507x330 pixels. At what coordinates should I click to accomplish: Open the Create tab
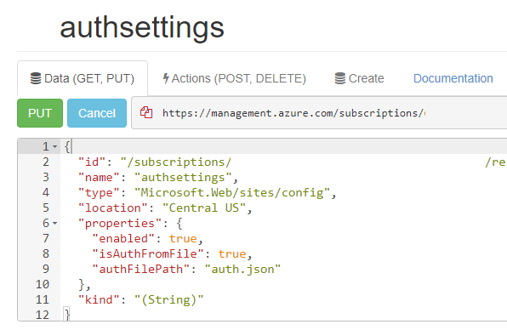coord(359,78)
